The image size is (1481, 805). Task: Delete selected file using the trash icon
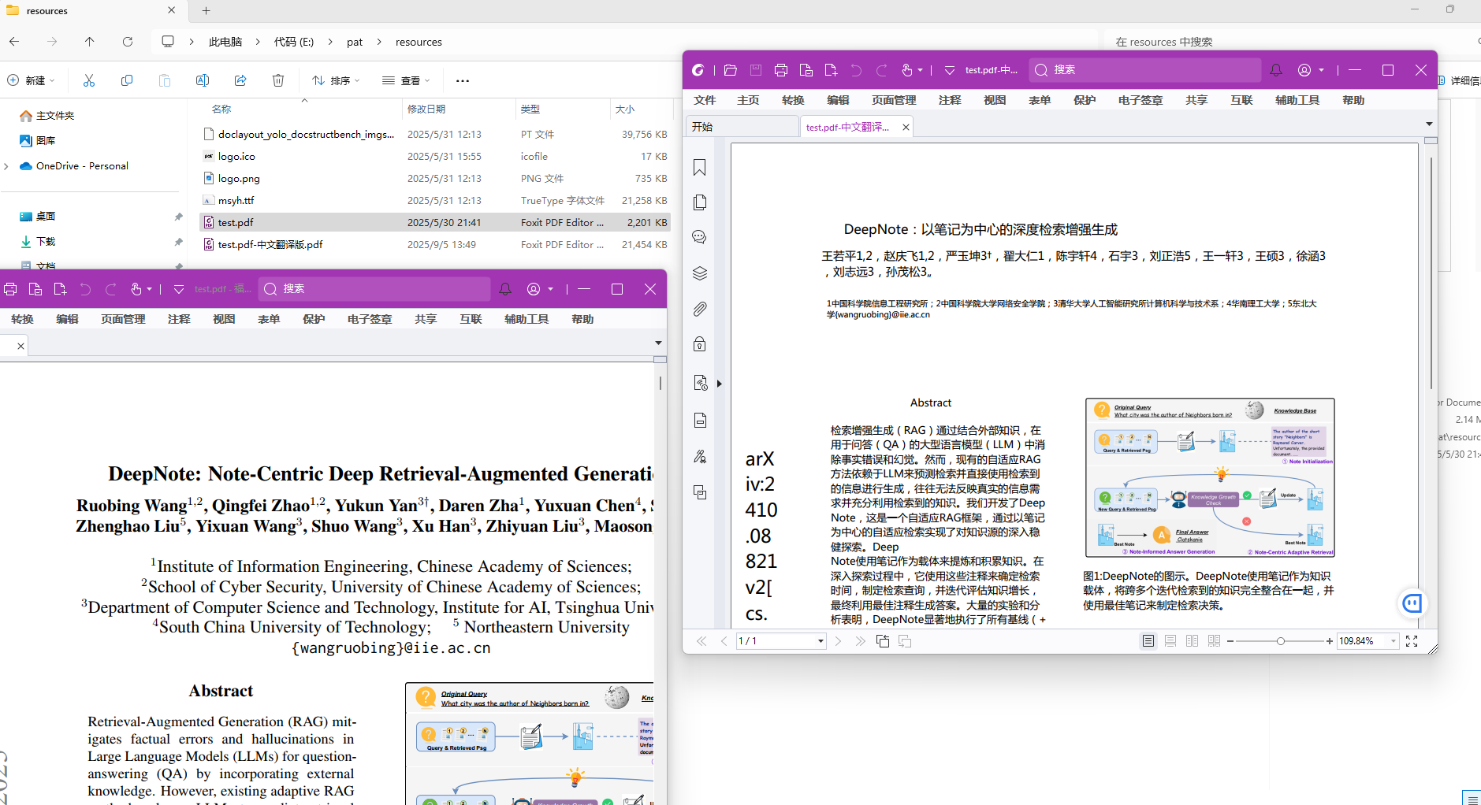click(278, 80)
